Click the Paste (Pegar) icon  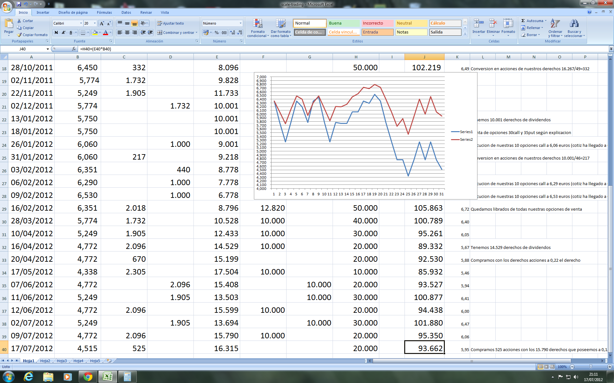(9, 24)
